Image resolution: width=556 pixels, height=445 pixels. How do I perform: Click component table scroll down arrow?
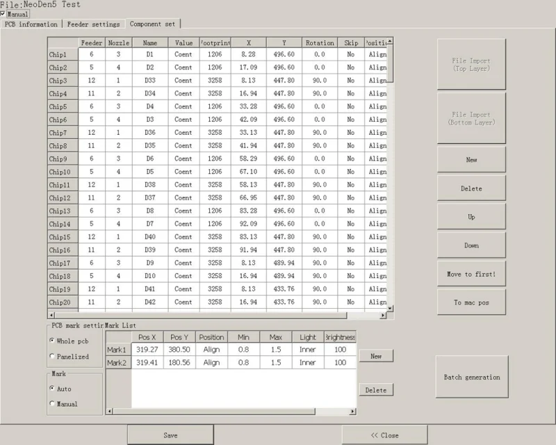(390, 309)
